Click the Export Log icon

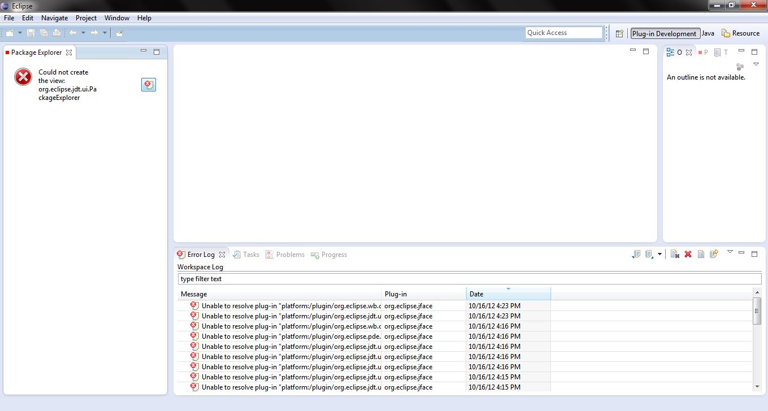click(x=636, y=254)
